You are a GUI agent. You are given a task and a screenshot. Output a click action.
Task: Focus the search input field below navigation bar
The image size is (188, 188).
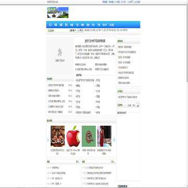tap(58, 31)
